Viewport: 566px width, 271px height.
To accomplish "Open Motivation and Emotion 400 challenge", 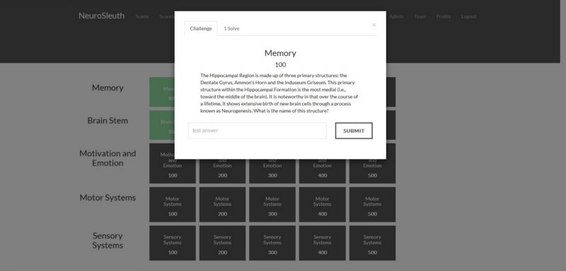I will (323, 171).
